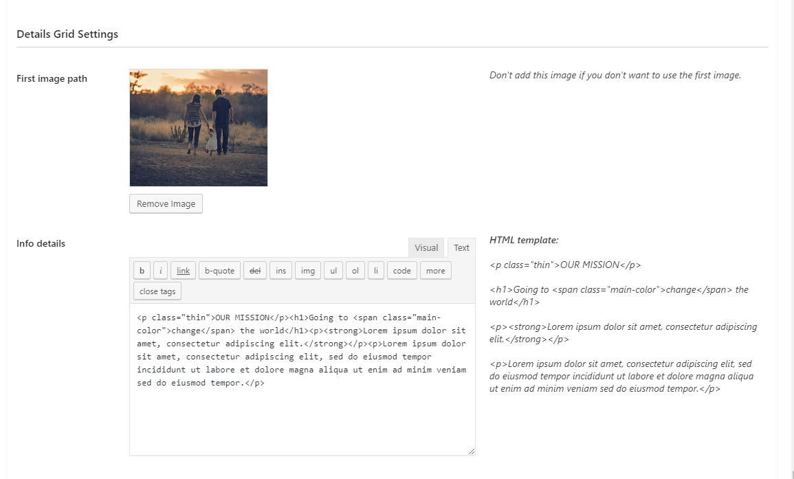Click the 'First image path' label
Image resolution: width=794 pixels, height=479 pixels.
coord(52,78)
